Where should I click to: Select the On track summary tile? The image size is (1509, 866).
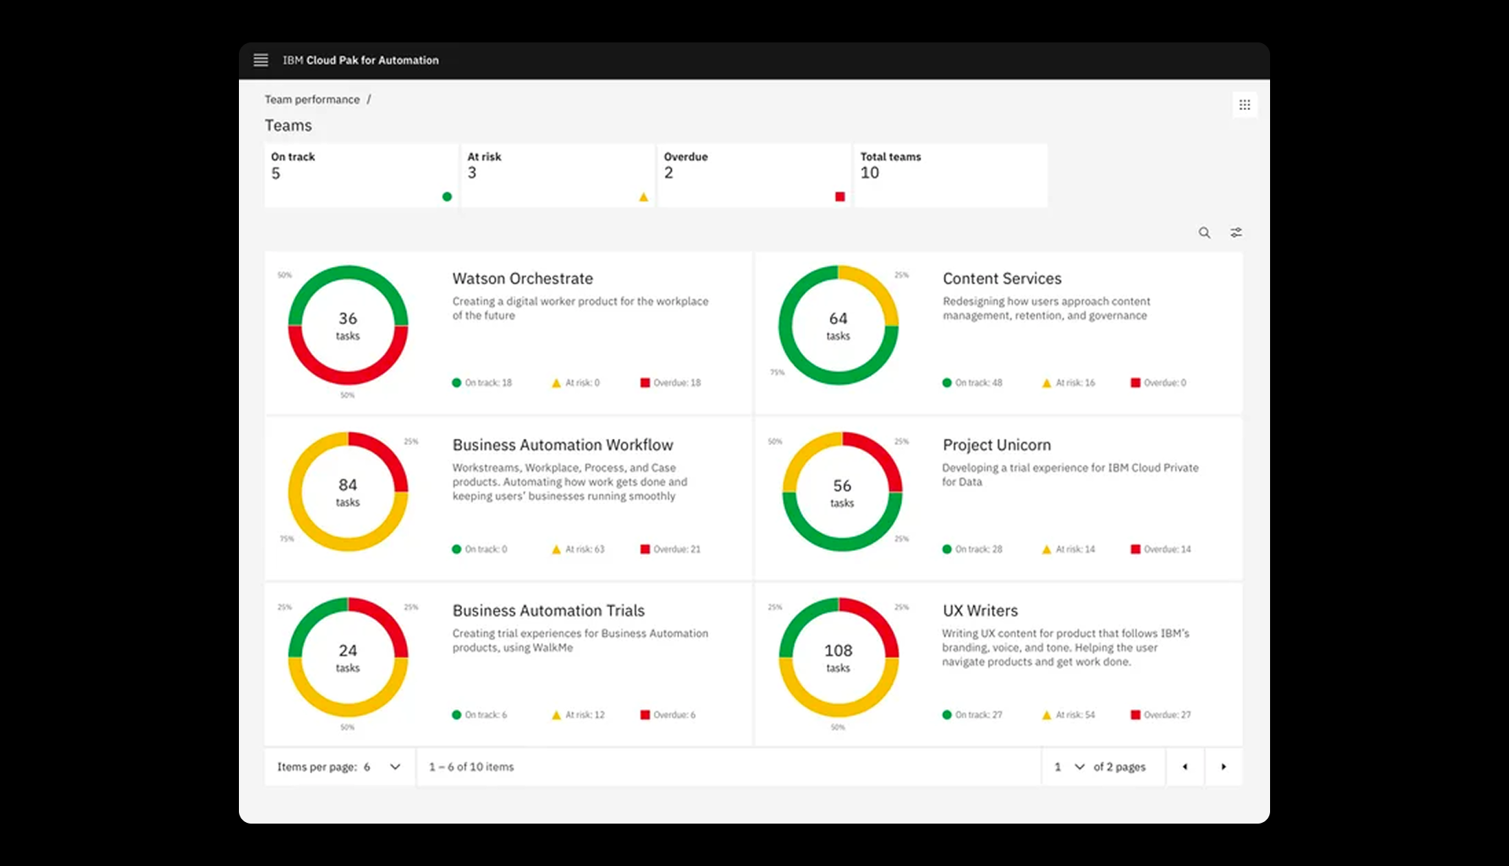pyautogui.click(x=362, y=175)
